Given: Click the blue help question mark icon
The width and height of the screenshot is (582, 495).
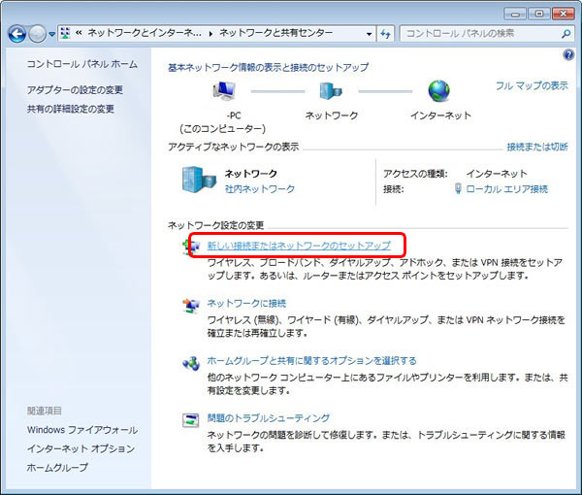Looking at the screenshot, I should pyautogui.click(x=568, y=55).
